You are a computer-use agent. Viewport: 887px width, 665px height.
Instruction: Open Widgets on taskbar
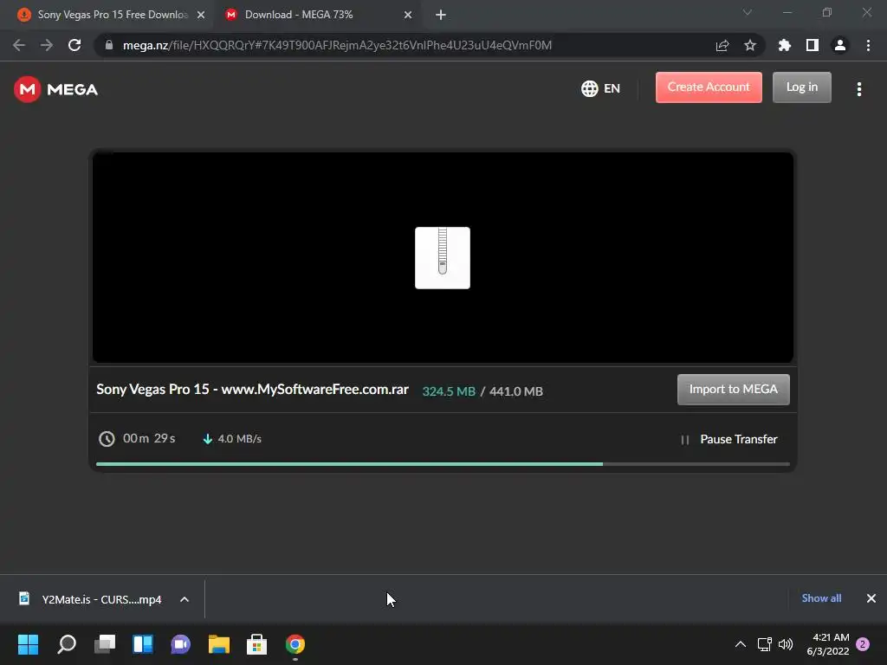click(143, 644)
